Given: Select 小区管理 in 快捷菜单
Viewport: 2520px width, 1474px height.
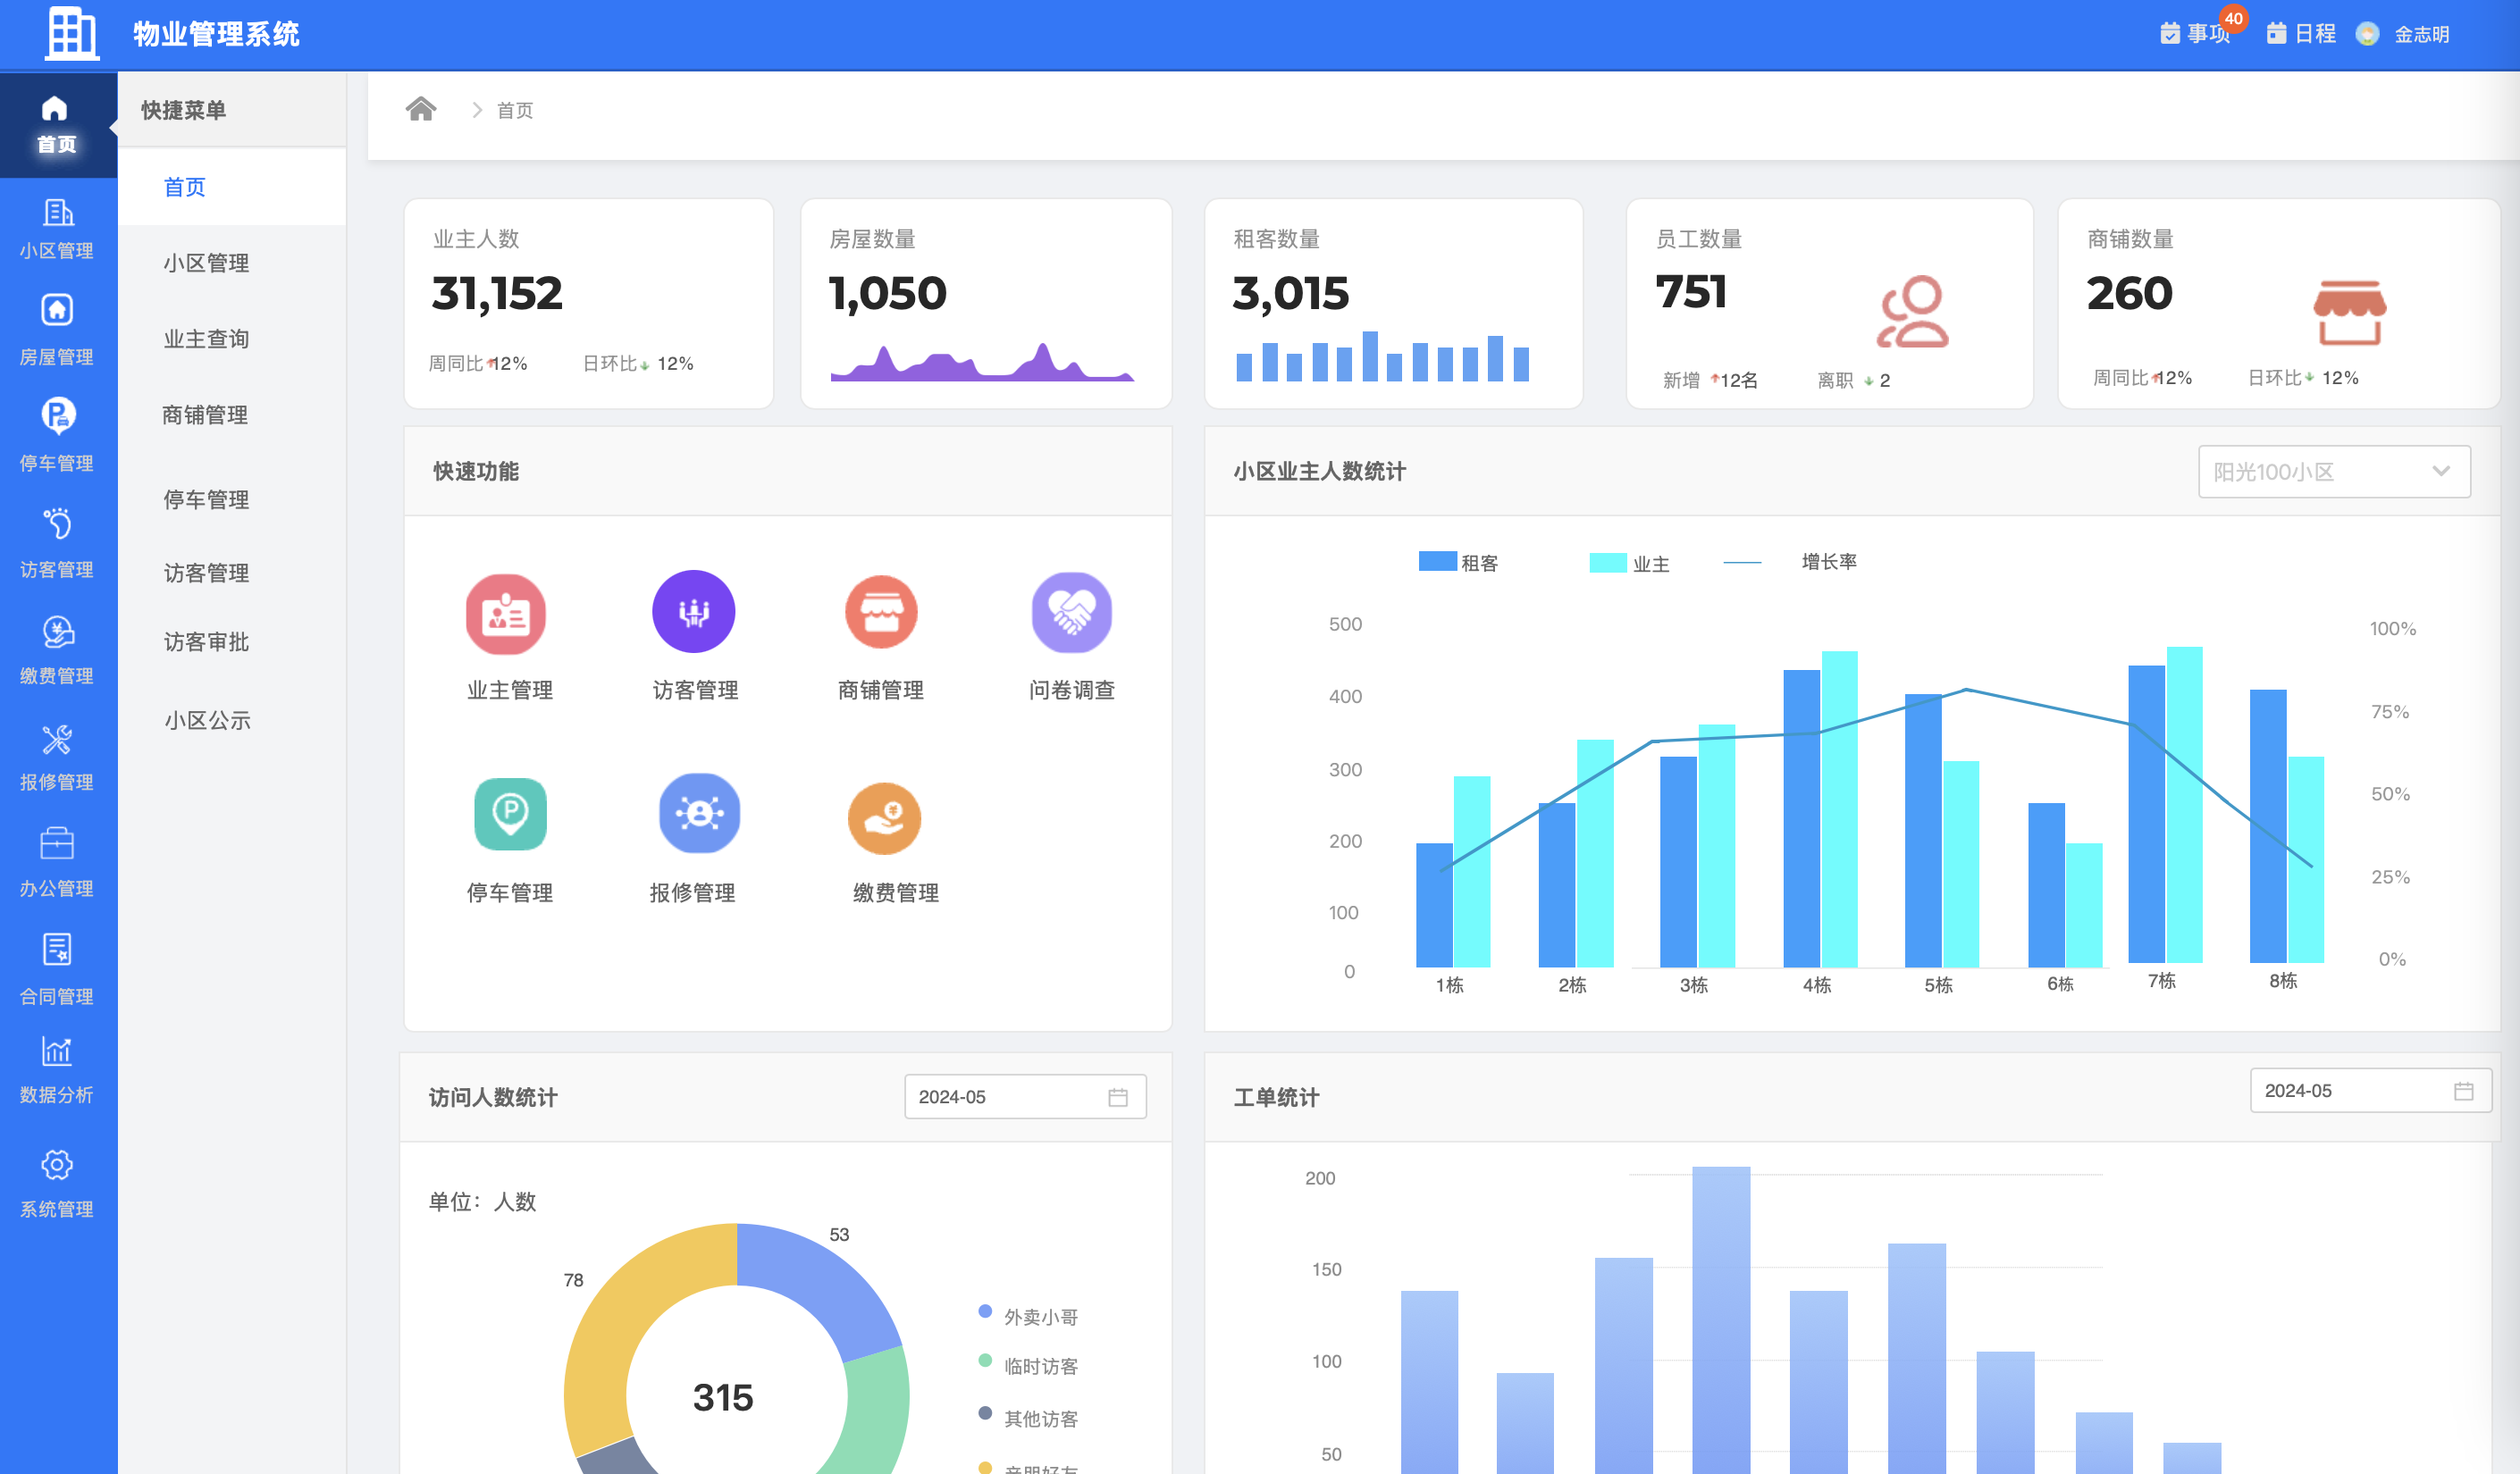Looking at the screenshot, I should (x=206, y=263).
